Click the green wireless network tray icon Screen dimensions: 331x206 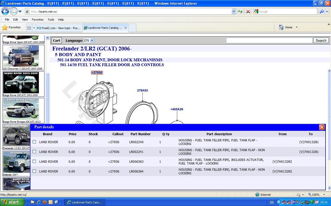(x=312, y=202)
